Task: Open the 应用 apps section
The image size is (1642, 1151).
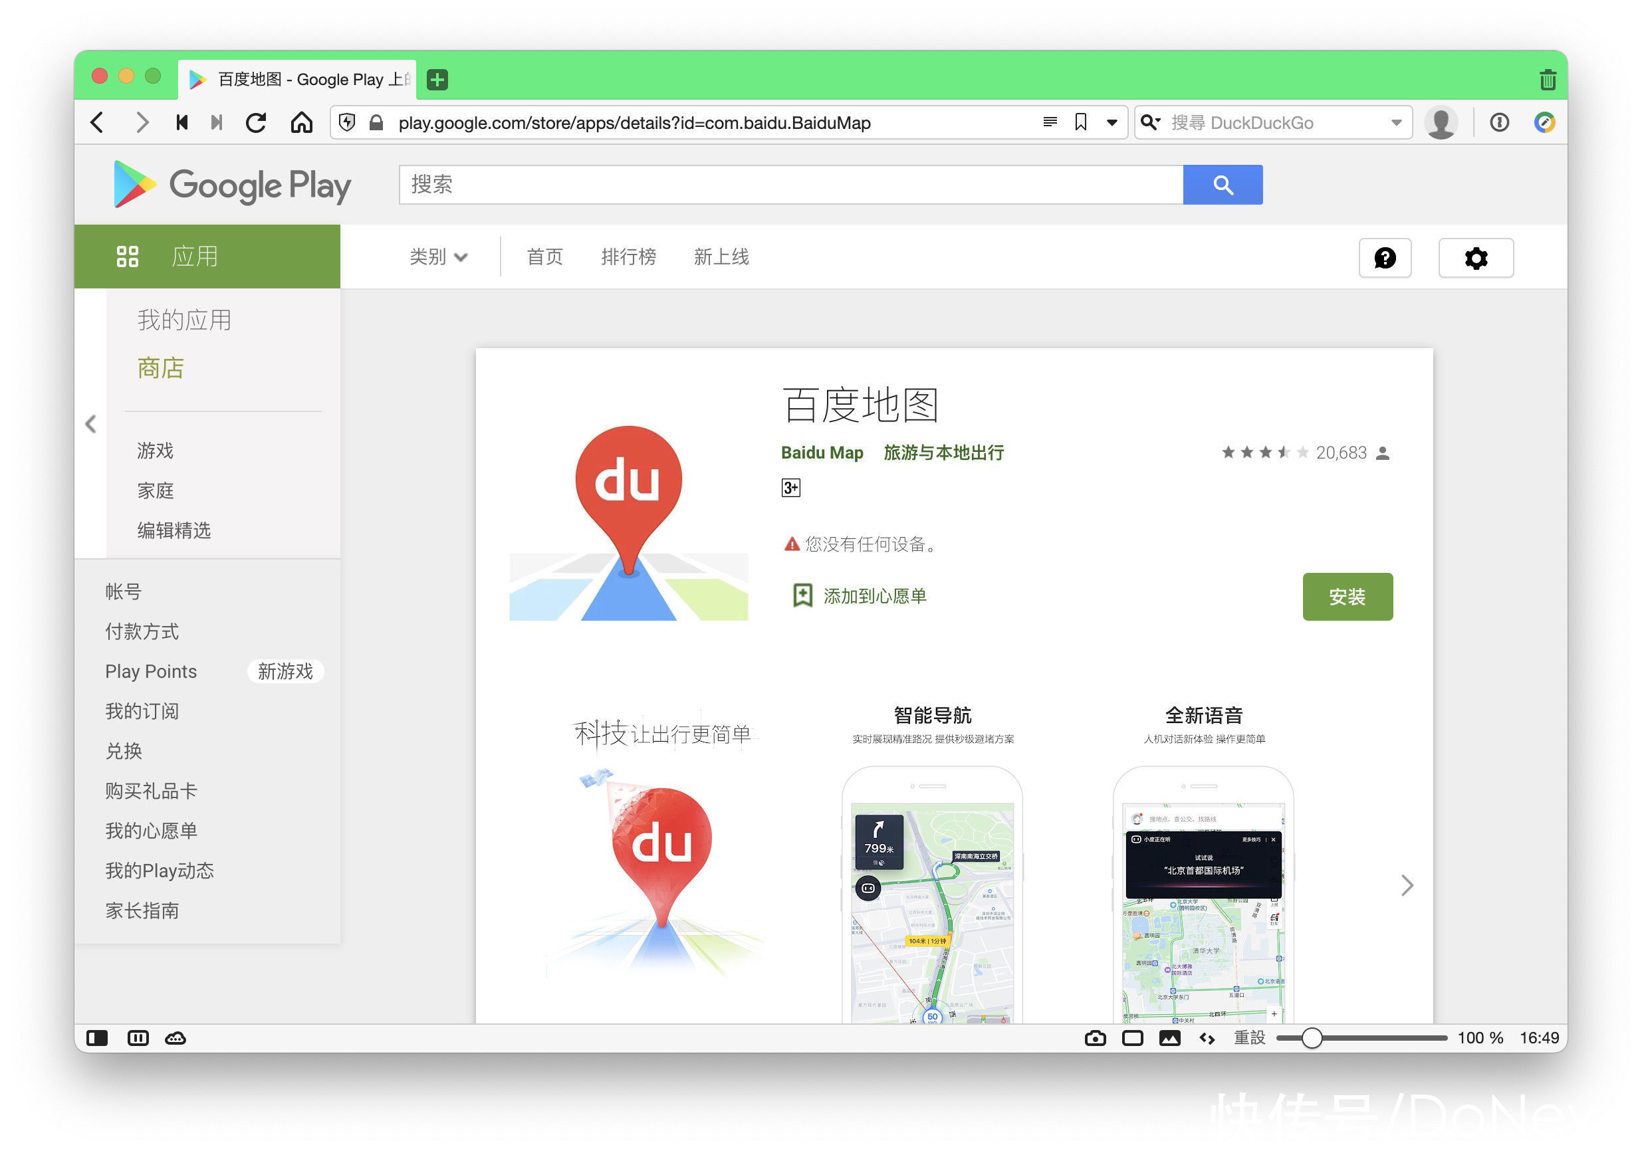Action: pyautogui.click(x=207, y=256)
